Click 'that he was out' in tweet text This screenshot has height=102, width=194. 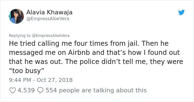click(35, 61)
